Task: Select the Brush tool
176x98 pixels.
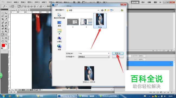Action: coord(6,23)
